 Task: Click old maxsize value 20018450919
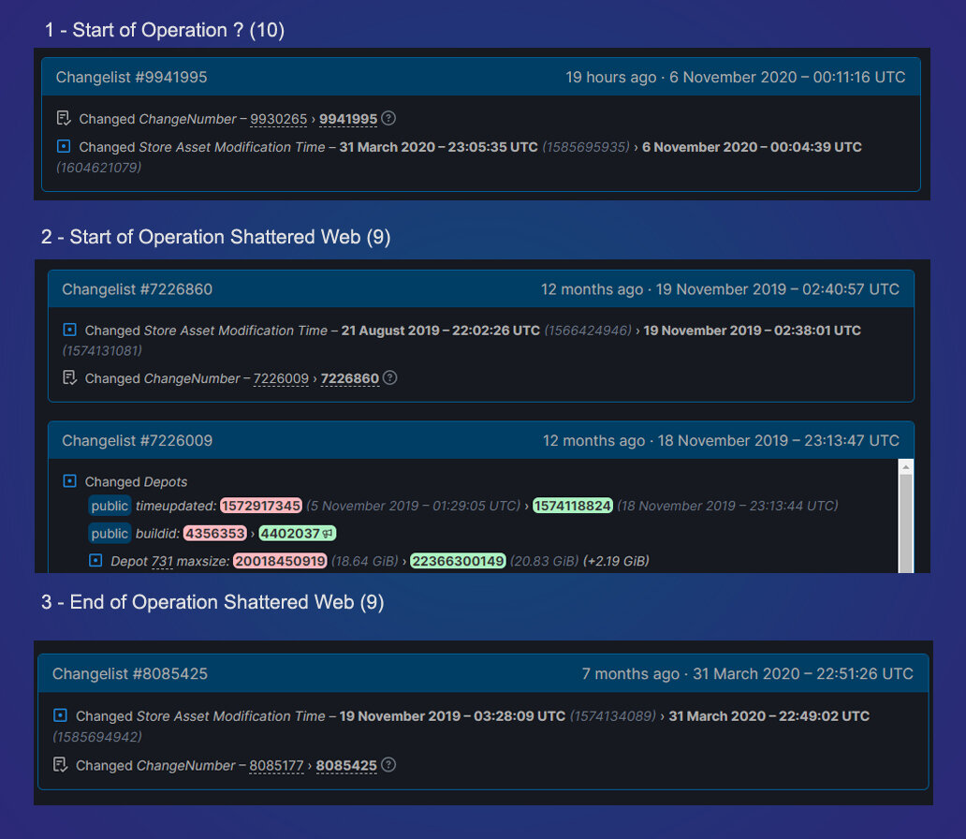[x=280, y=561]
